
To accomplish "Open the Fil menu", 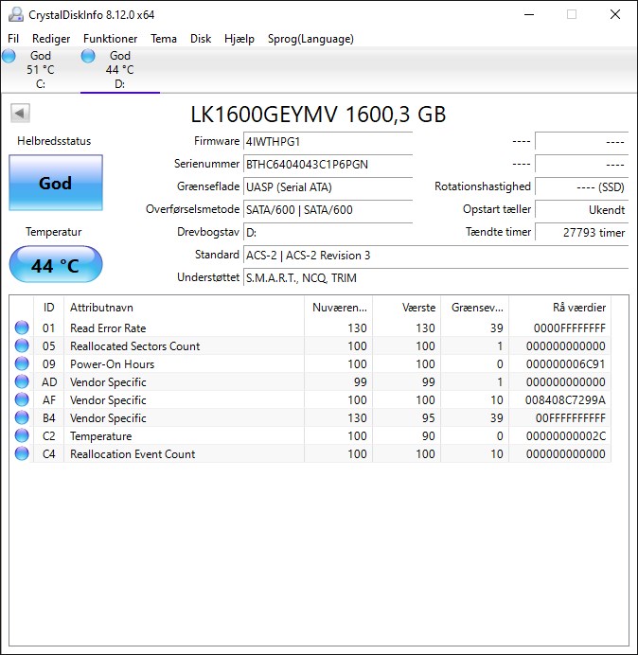I will 13,39.
